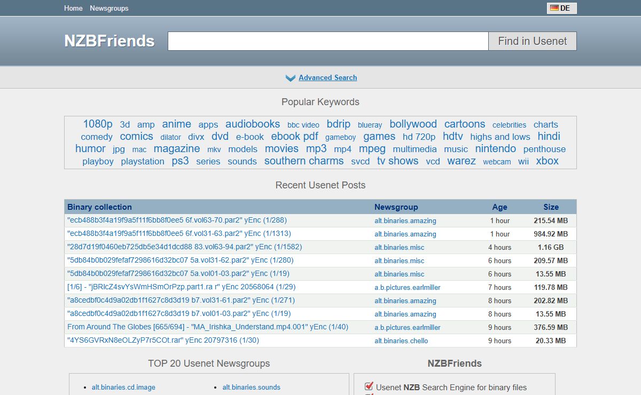This screenshot has height=395, width=641.
Task: Select the tv shows keyword
Action: click(x=398, y=161)
